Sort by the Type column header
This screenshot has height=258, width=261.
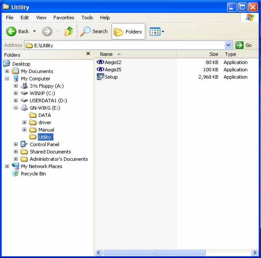[240, 54]
